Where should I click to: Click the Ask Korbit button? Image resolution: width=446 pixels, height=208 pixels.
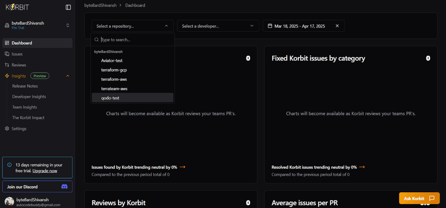click(x=419, y=198)
